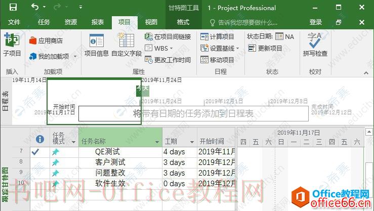Click the 告诉我您想要做什么 search box
Screen dimensions: 374x211
click(x=243, y=23)
